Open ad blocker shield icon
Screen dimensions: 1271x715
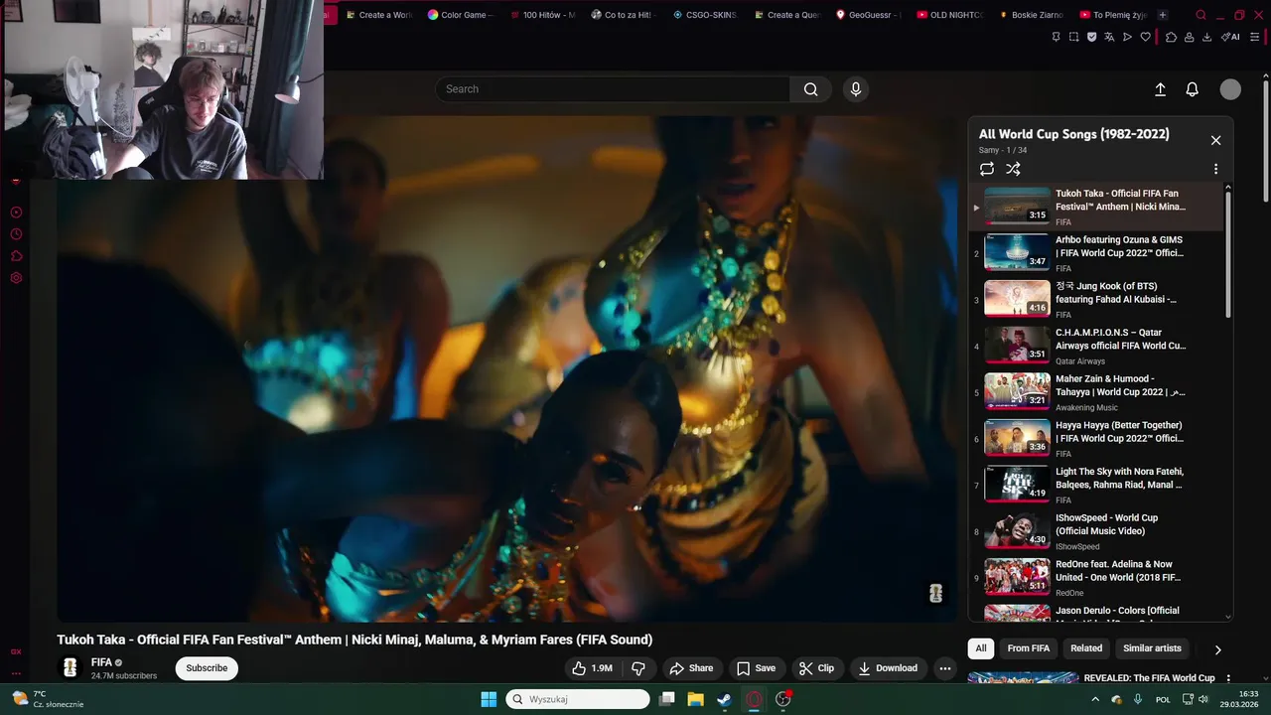(1091, 37)
